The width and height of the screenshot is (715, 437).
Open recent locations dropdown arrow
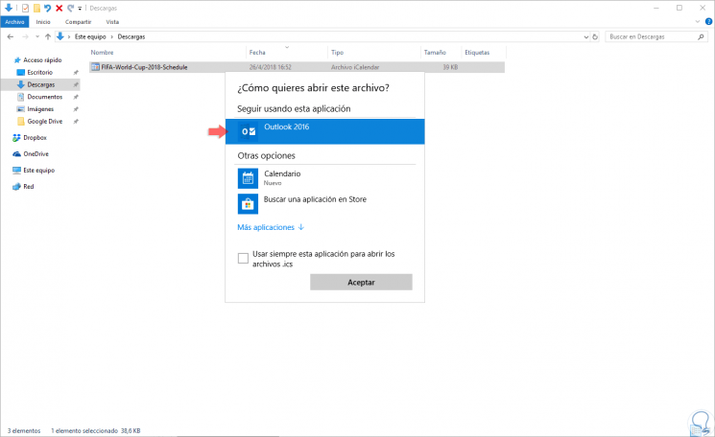point(37,36)
